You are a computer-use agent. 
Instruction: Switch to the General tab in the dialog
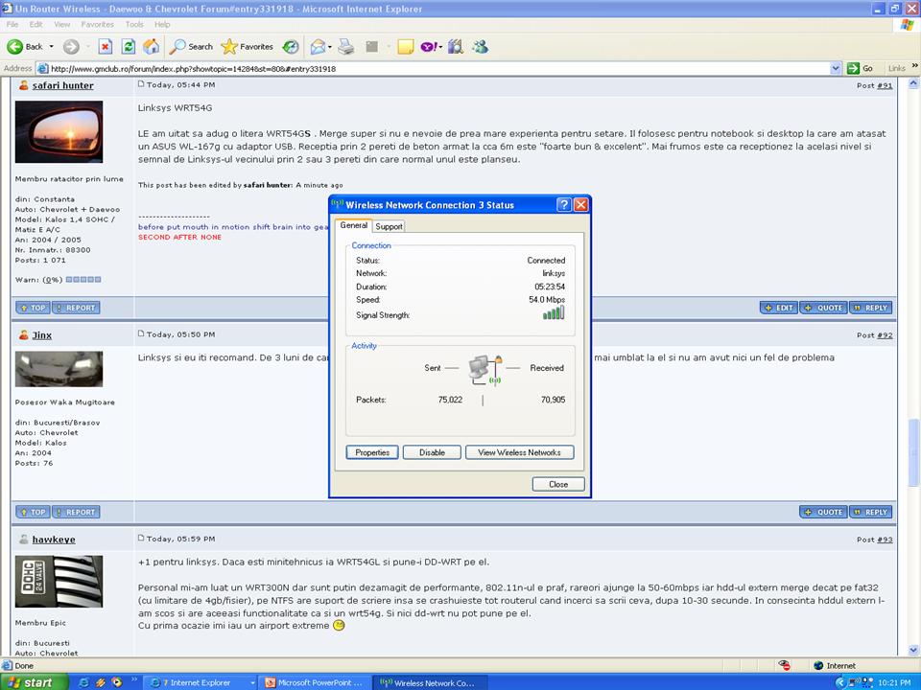click(354, 225)
